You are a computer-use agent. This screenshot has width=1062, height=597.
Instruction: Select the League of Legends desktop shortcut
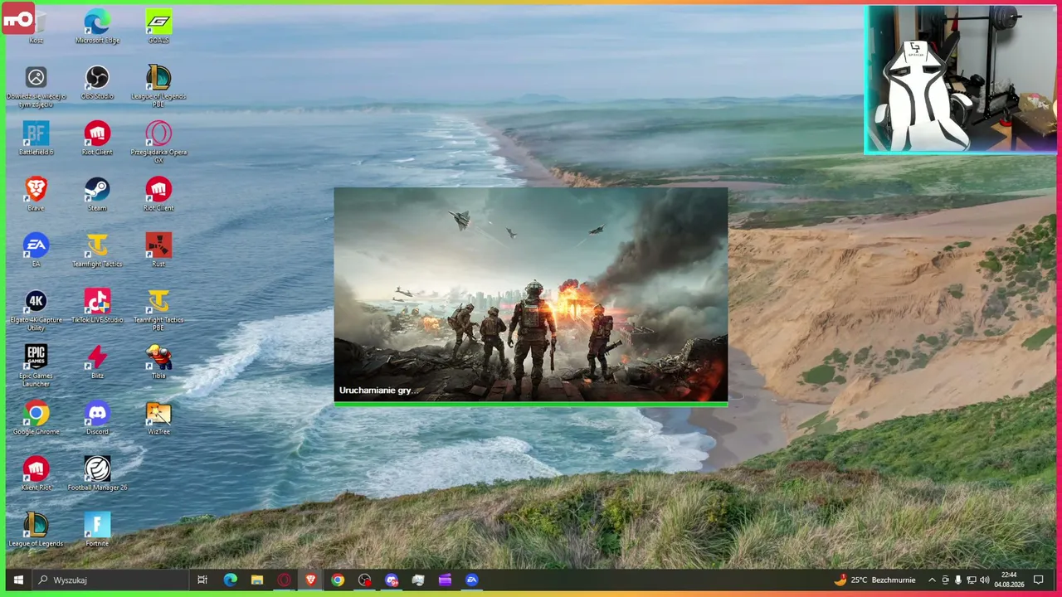(x=36, y=529)
